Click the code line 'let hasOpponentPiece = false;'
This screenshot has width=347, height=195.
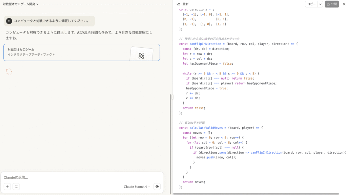pos(208,63)
